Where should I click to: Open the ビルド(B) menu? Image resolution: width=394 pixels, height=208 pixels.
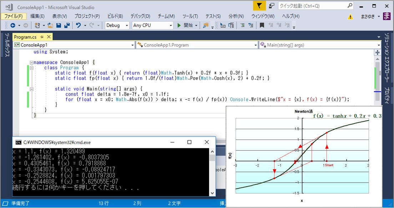click(x=115, y=16)
